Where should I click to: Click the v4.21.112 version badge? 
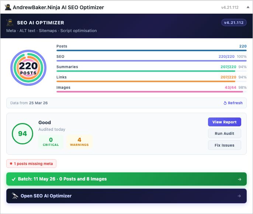[x=234, y=22]
